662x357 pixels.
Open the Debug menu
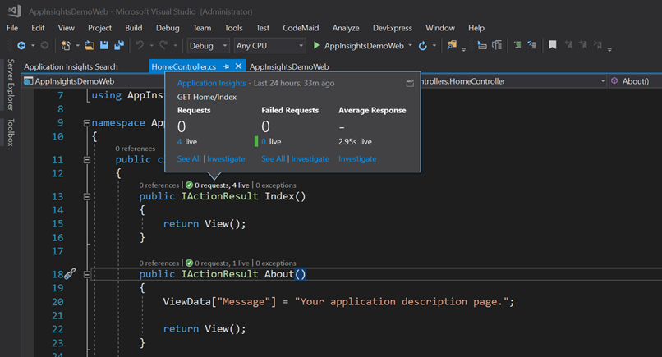[x=168, y=28]
